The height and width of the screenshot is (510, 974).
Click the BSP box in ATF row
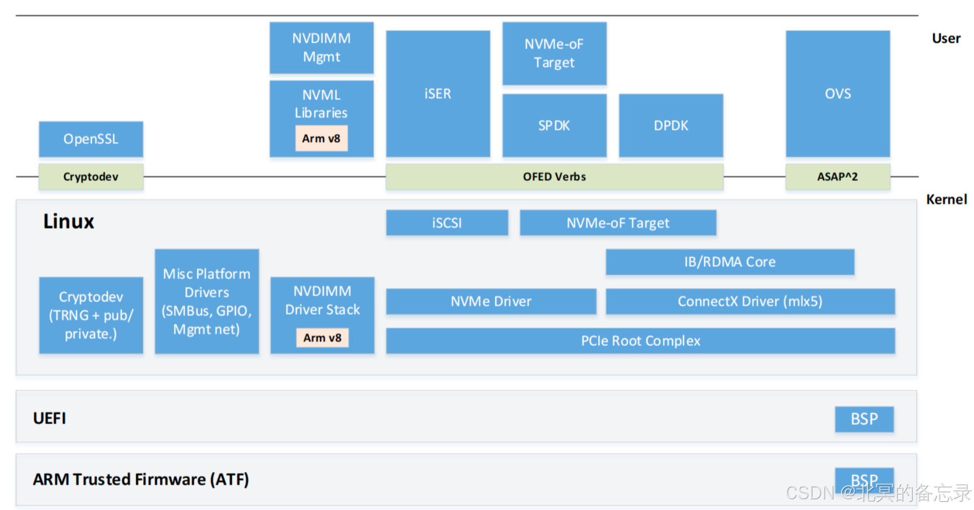(x=864, y=480)
